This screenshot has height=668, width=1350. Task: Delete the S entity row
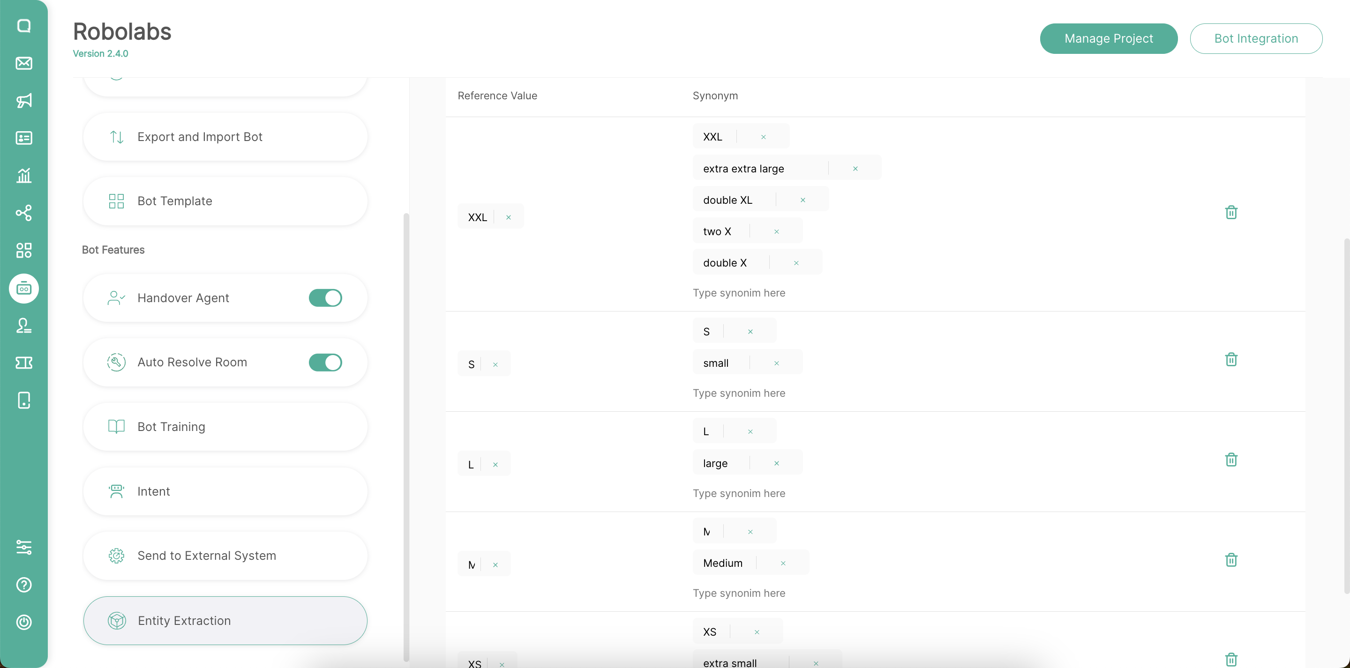1231,359
